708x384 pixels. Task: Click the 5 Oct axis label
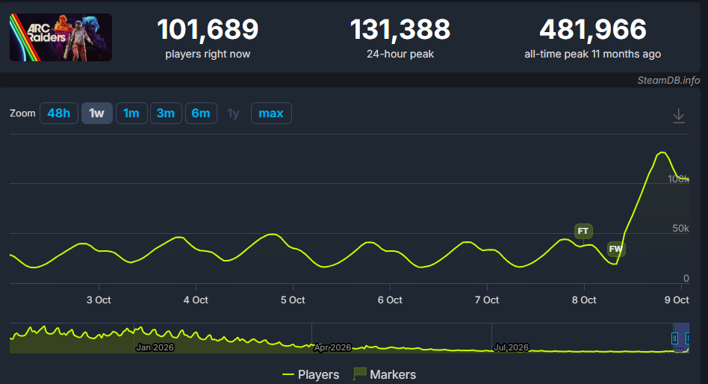293,300
